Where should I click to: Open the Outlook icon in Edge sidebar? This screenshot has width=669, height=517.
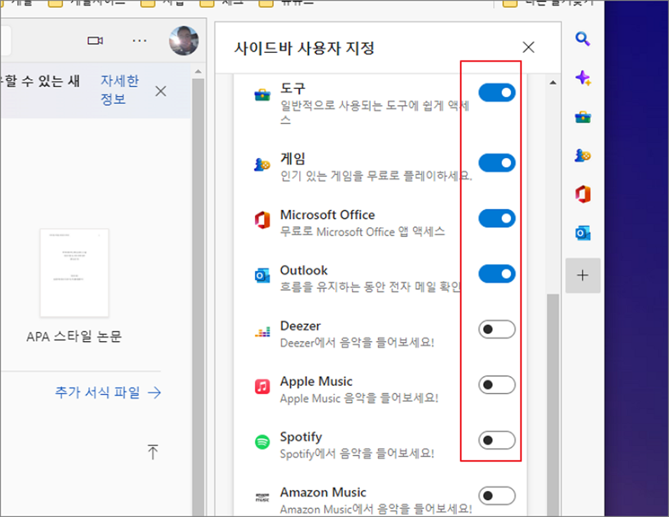(x=582, y=233)
